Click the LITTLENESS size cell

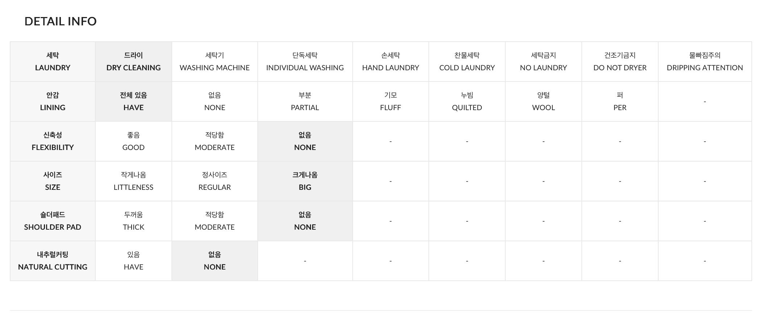133,181
